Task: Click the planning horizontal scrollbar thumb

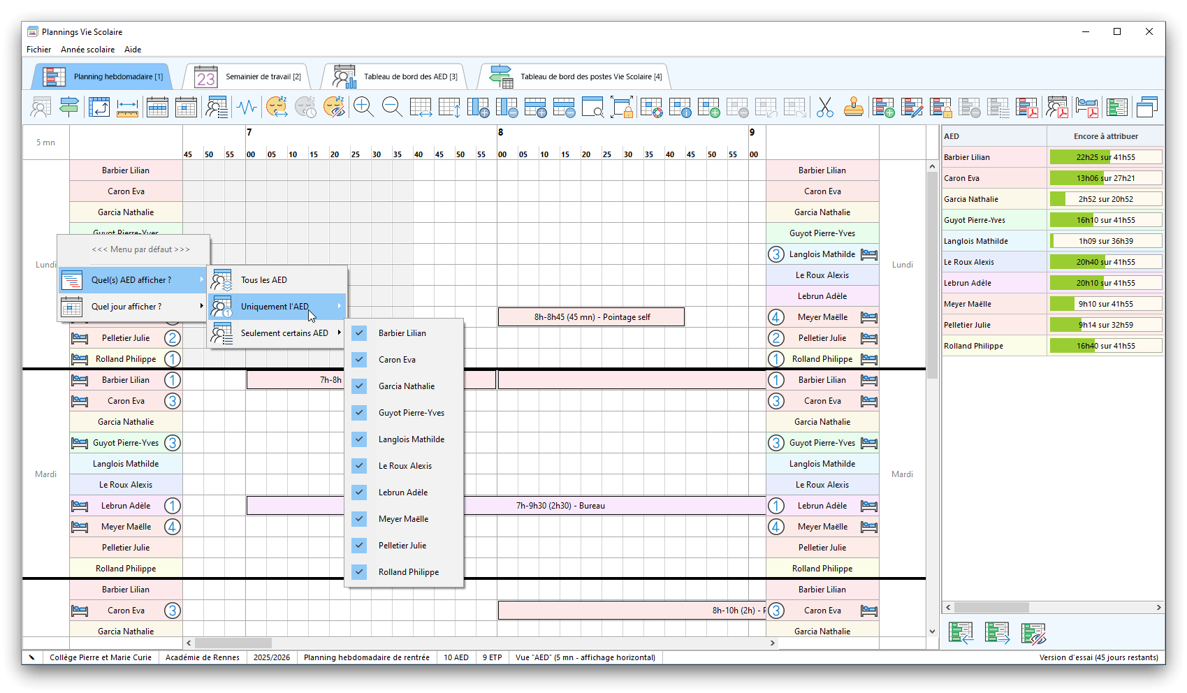Action: [x=233, y=643]
